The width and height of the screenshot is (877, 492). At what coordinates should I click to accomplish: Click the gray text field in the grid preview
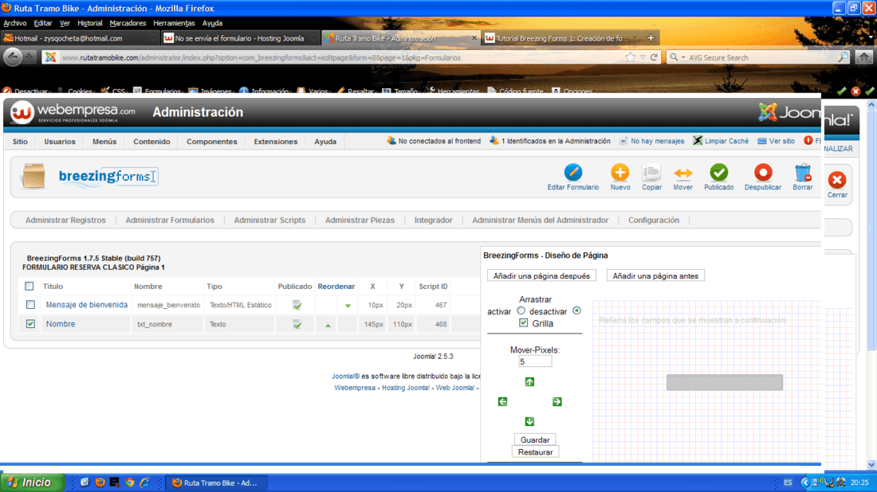[x=724, y=383]
